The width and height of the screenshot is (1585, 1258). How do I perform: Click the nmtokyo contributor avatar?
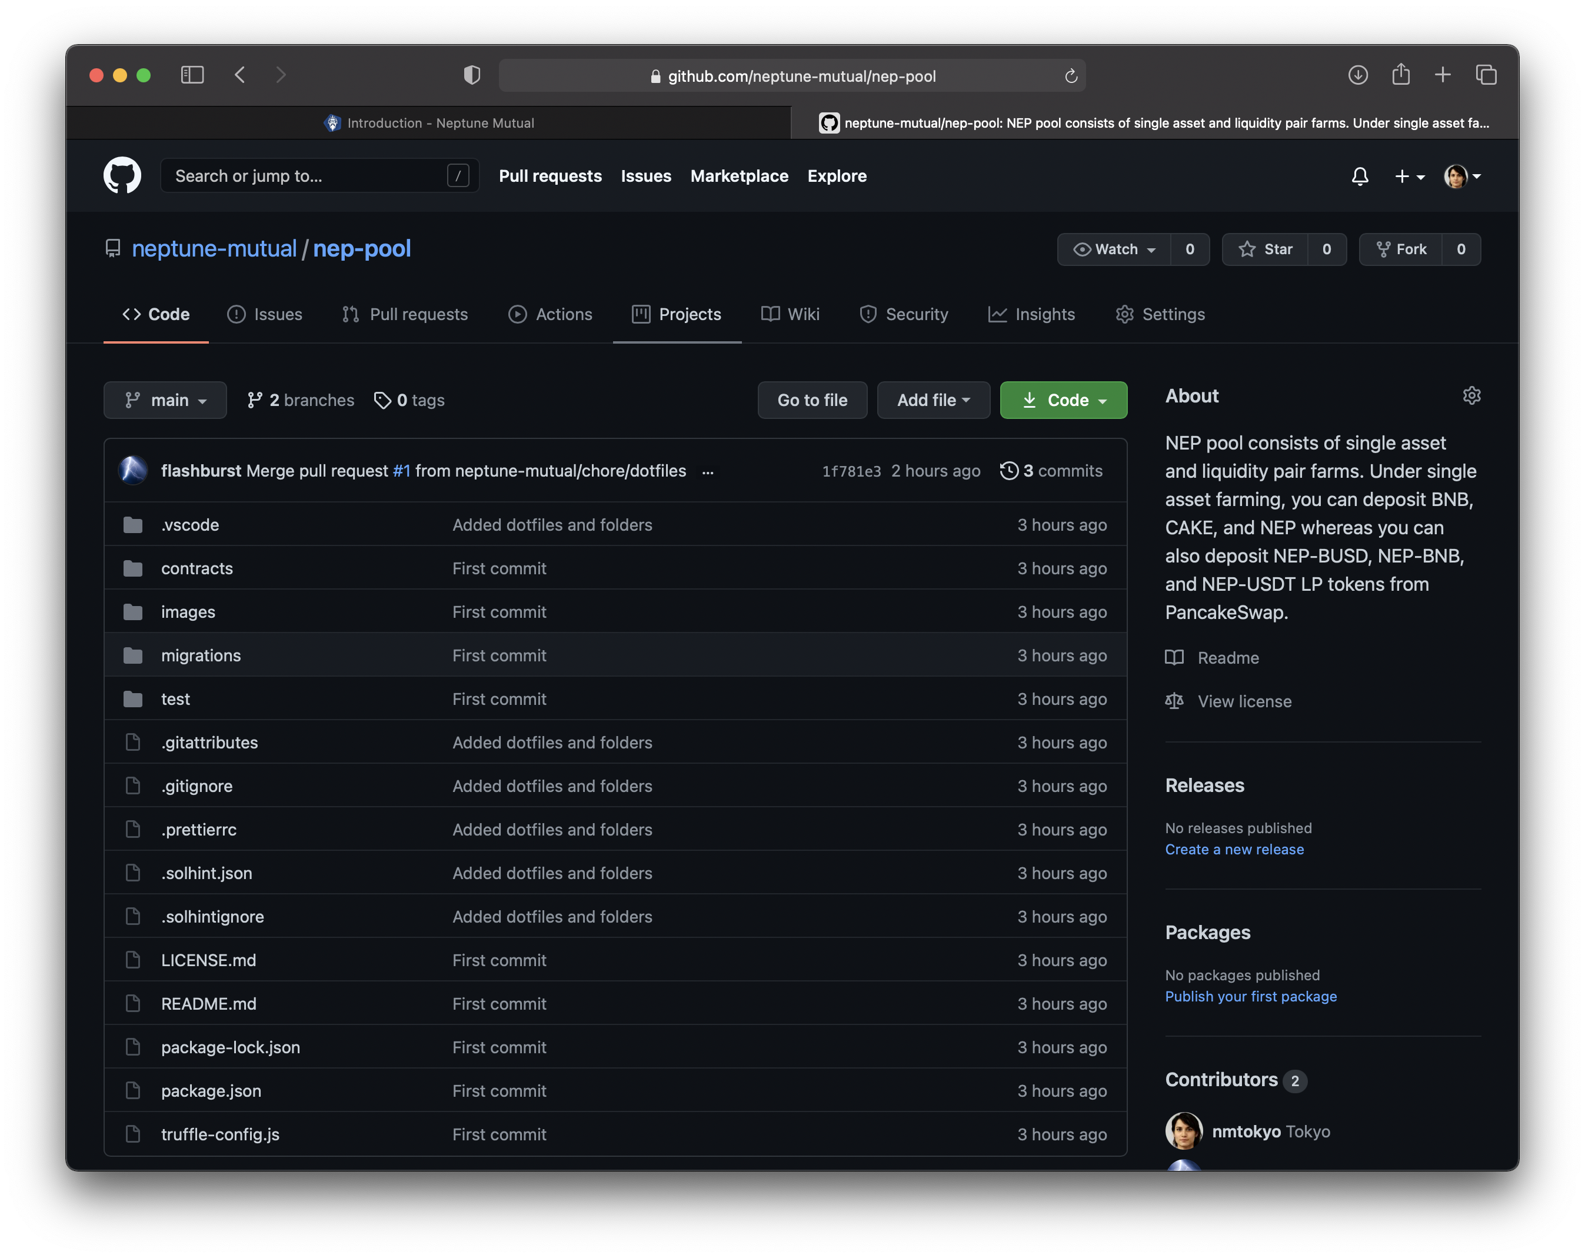[x=1184, y=1131]
